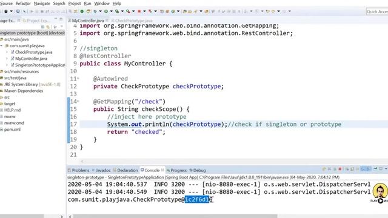This screenshot has width=388, height=218.
Task: Open the Refactor menu
Action: pyautogui.click(x=23, y=4)
